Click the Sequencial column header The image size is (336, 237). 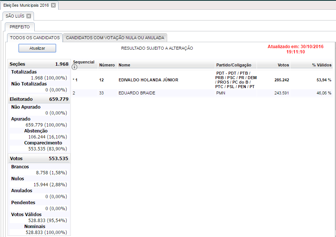point(84,62)
